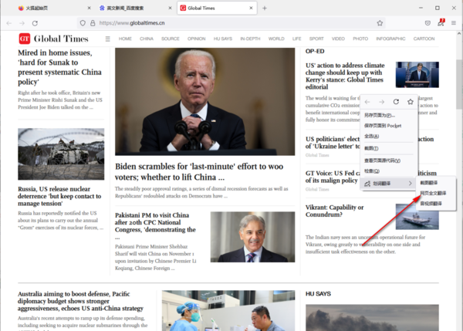Screen dimensions: 463x331
Task: Click the padlock site security icon
Action: click(x=93, y=23)
